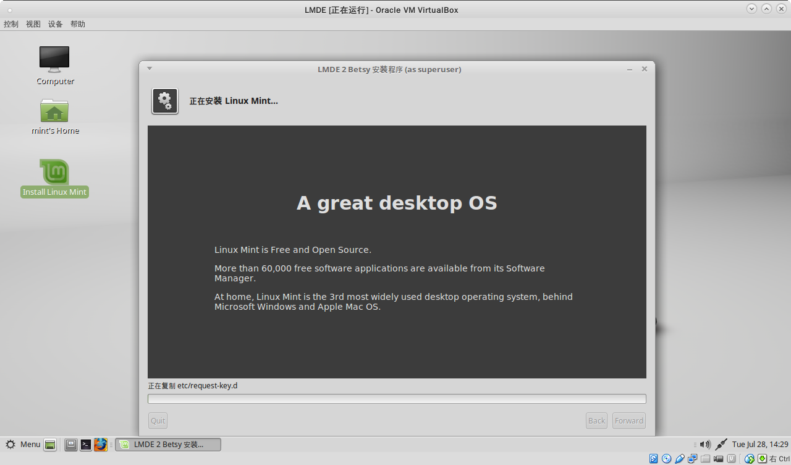
Task: Maximize the Oracle VM VirtualBox window
Action: tap(766, 9)
